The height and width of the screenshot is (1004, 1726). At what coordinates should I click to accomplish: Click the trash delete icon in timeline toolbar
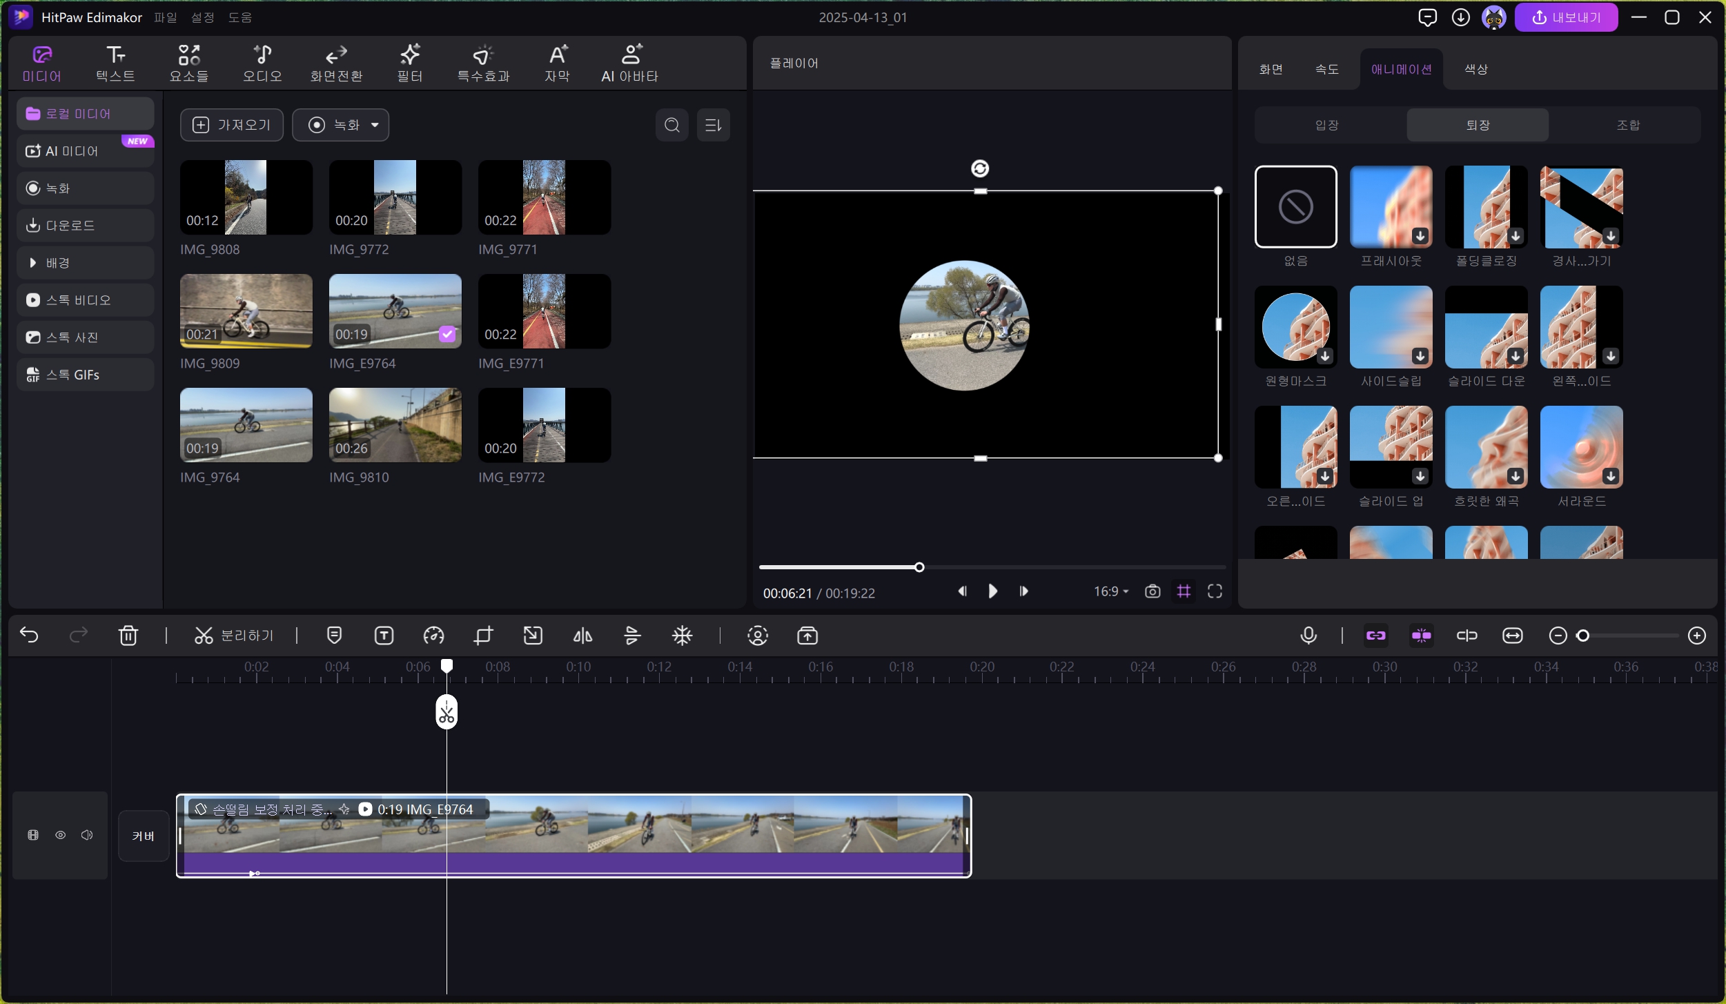[128, 636]
